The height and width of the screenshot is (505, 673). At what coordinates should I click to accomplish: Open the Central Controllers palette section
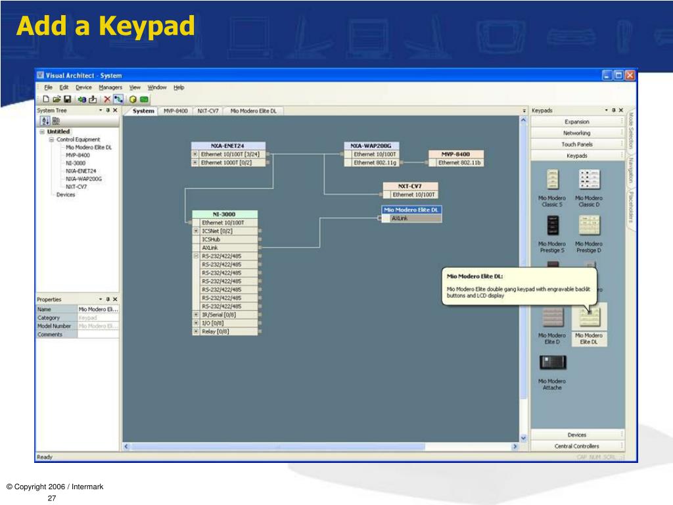[x=577, y=446]
